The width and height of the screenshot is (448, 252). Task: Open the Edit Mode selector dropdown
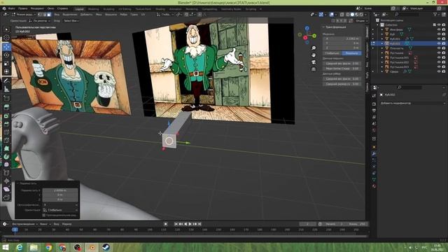(23, 14)
